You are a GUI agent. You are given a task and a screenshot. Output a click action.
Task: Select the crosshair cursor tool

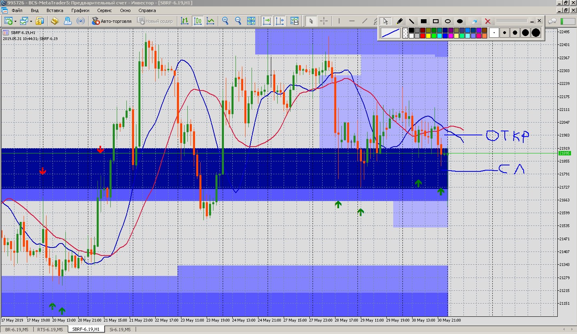coord(324,21)
